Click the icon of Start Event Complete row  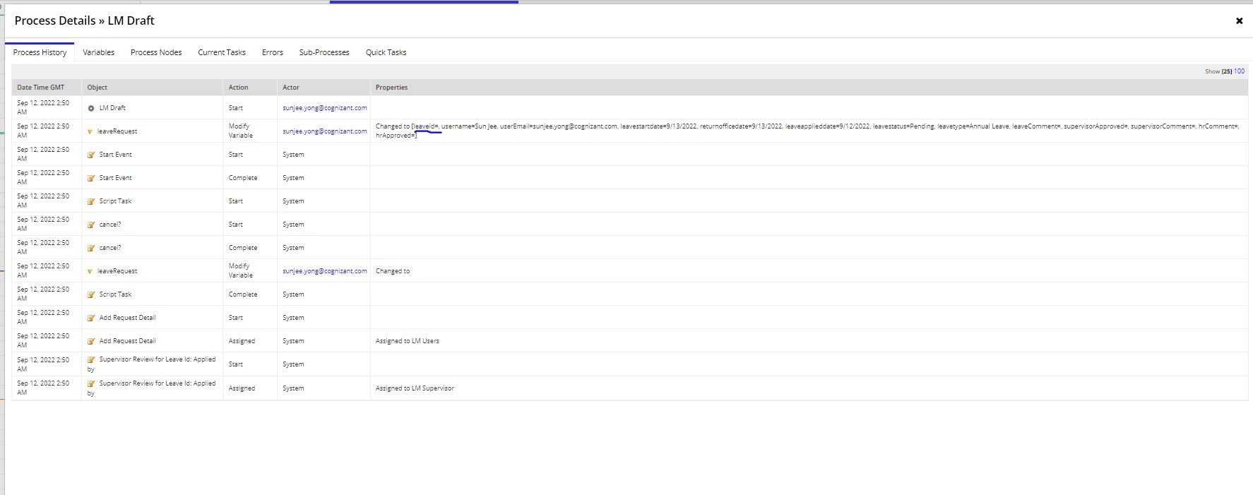pos(91,178)
